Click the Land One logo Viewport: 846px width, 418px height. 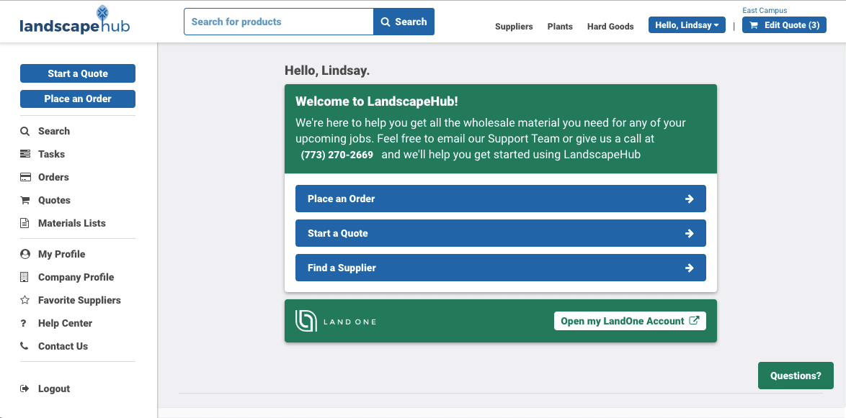pos(336,321)
